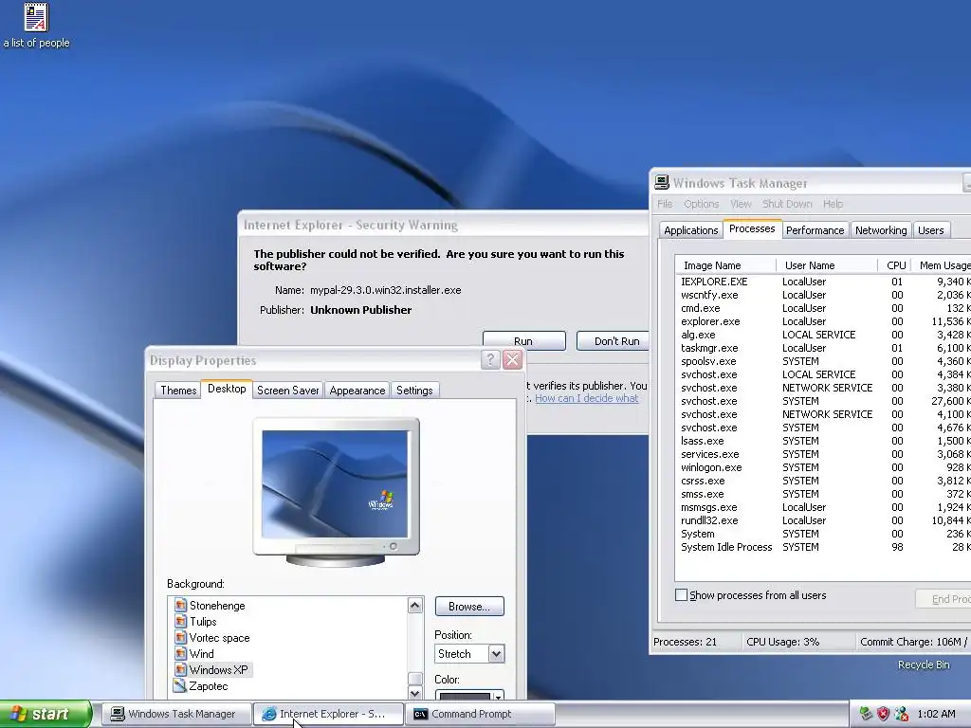
Task: Click the Browse... button for backgrounds
Action: [469, 606]
